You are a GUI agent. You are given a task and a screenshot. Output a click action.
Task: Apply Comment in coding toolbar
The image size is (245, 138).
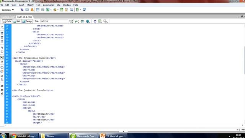coord(2,68)
